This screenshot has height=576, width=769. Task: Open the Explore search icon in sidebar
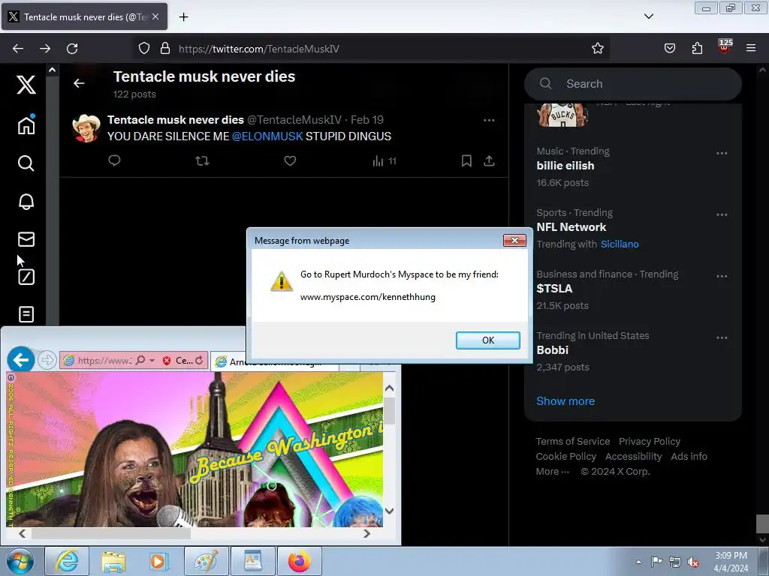tap(26, 163)
